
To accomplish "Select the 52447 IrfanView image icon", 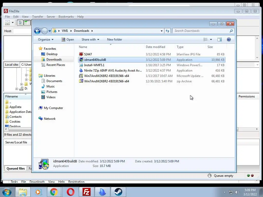I will (81, 54).
